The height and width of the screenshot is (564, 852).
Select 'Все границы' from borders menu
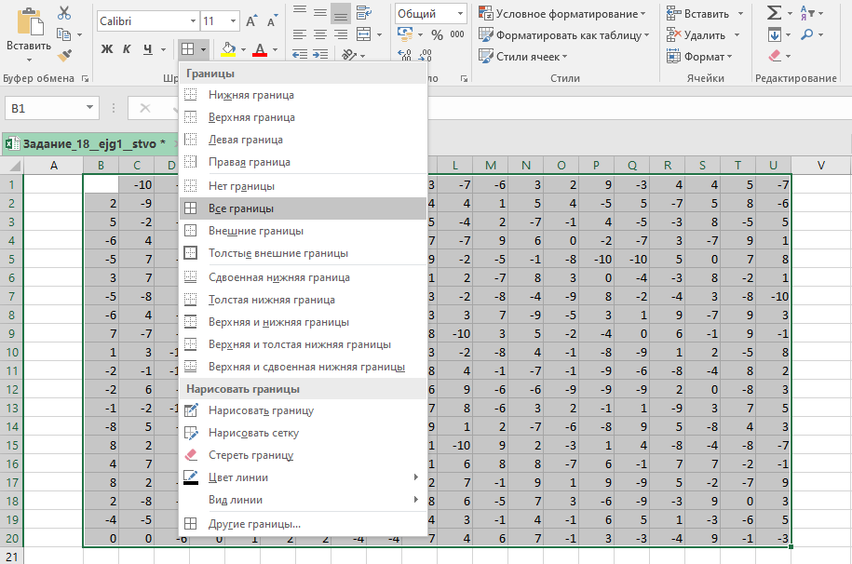[x=240, y=208]
